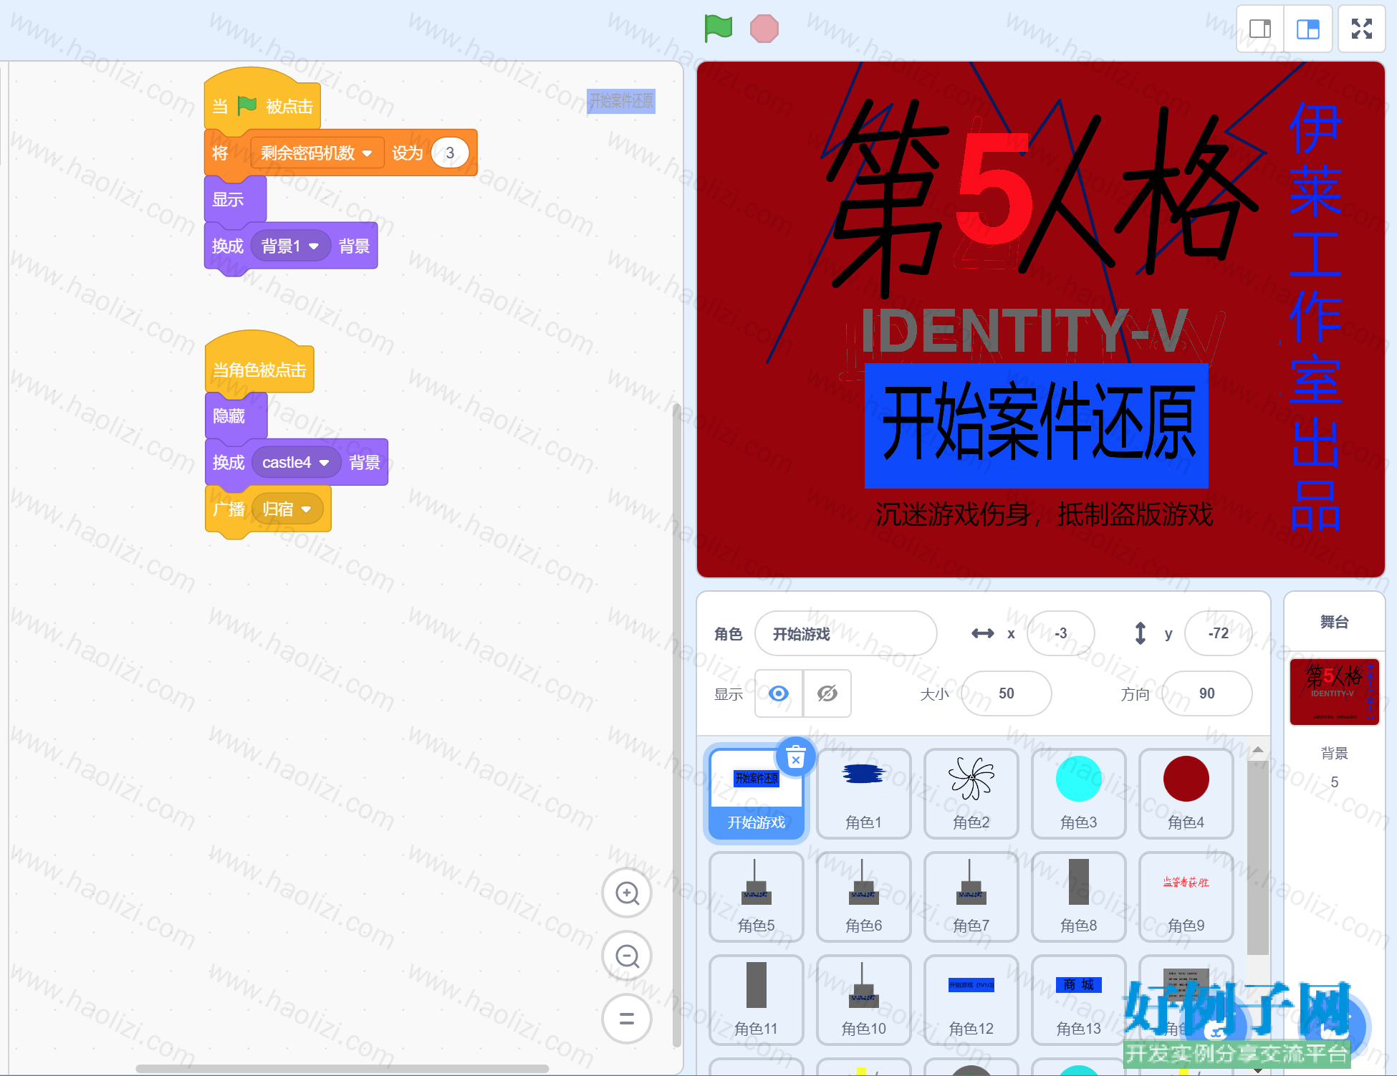This screenshot has height=1076, width=1397.
Task: Enter full screen stage mode
Action: (1362, 29)
